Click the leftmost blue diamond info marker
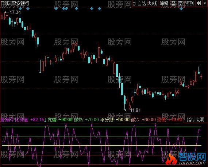The image size is (208, 167). [20, 9]
